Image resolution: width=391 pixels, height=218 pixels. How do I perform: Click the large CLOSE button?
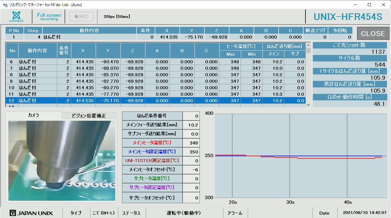[x=373, y=34]
